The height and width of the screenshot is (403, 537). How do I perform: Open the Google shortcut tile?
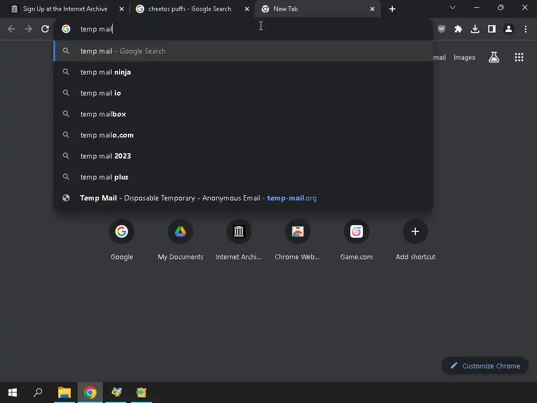click(x=122, y=240)
